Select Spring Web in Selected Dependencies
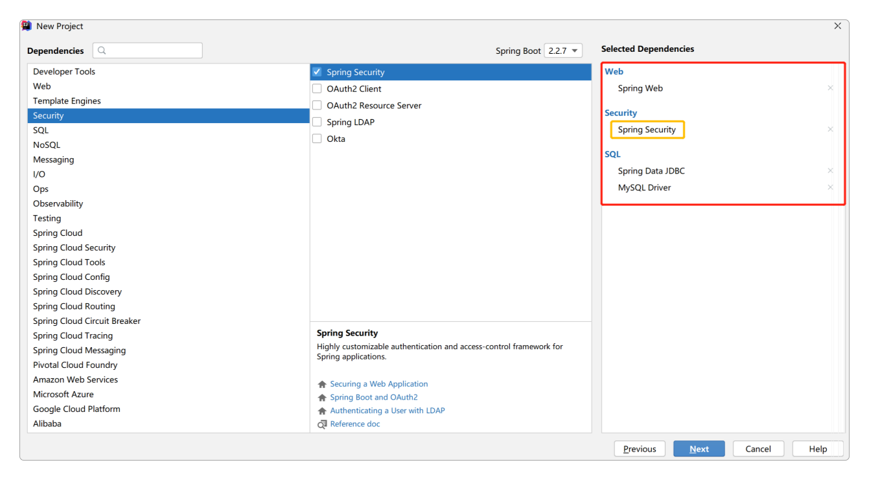869x480 pixels. tap(640, 88)
